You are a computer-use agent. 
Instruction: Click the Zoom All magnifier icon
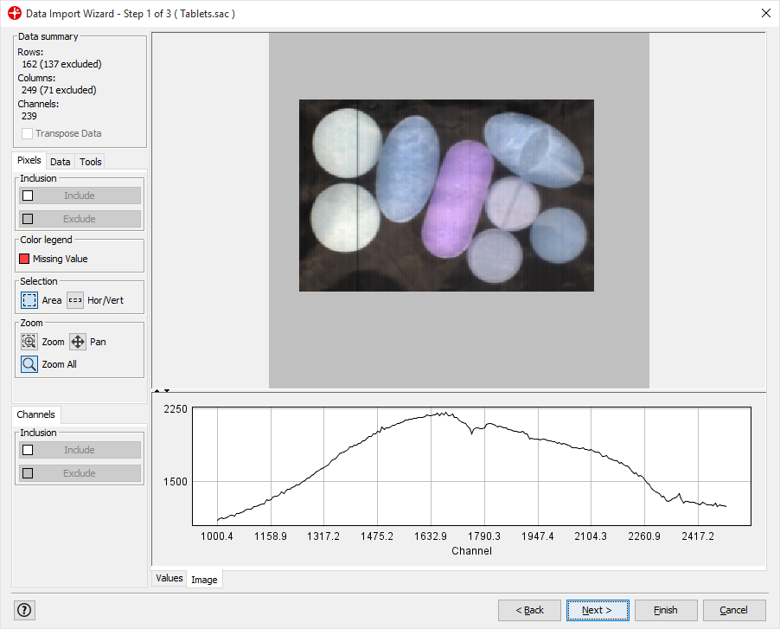pyautogui.click(x=29, y=364)
